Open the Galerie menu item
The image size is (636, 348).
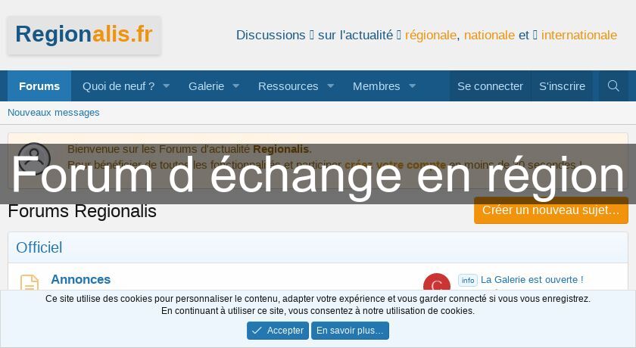pos(206,86)
